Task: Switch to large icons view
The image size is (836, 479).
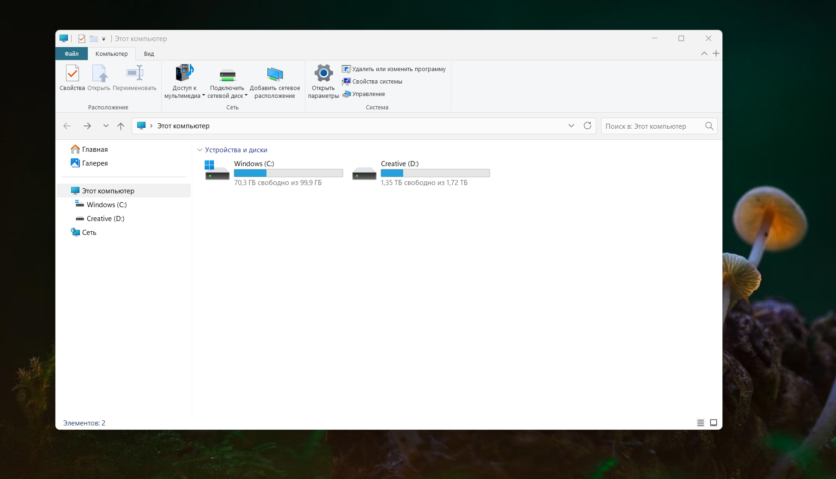Action: point(714,423)
